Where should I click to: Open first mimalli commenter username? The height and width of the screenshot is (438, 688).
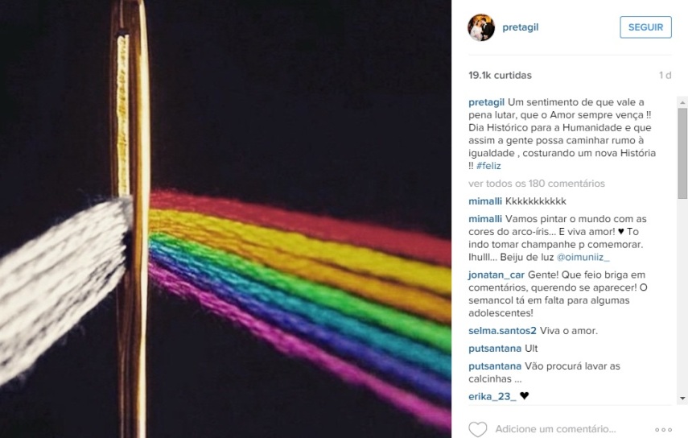click(x=485, y=201)
